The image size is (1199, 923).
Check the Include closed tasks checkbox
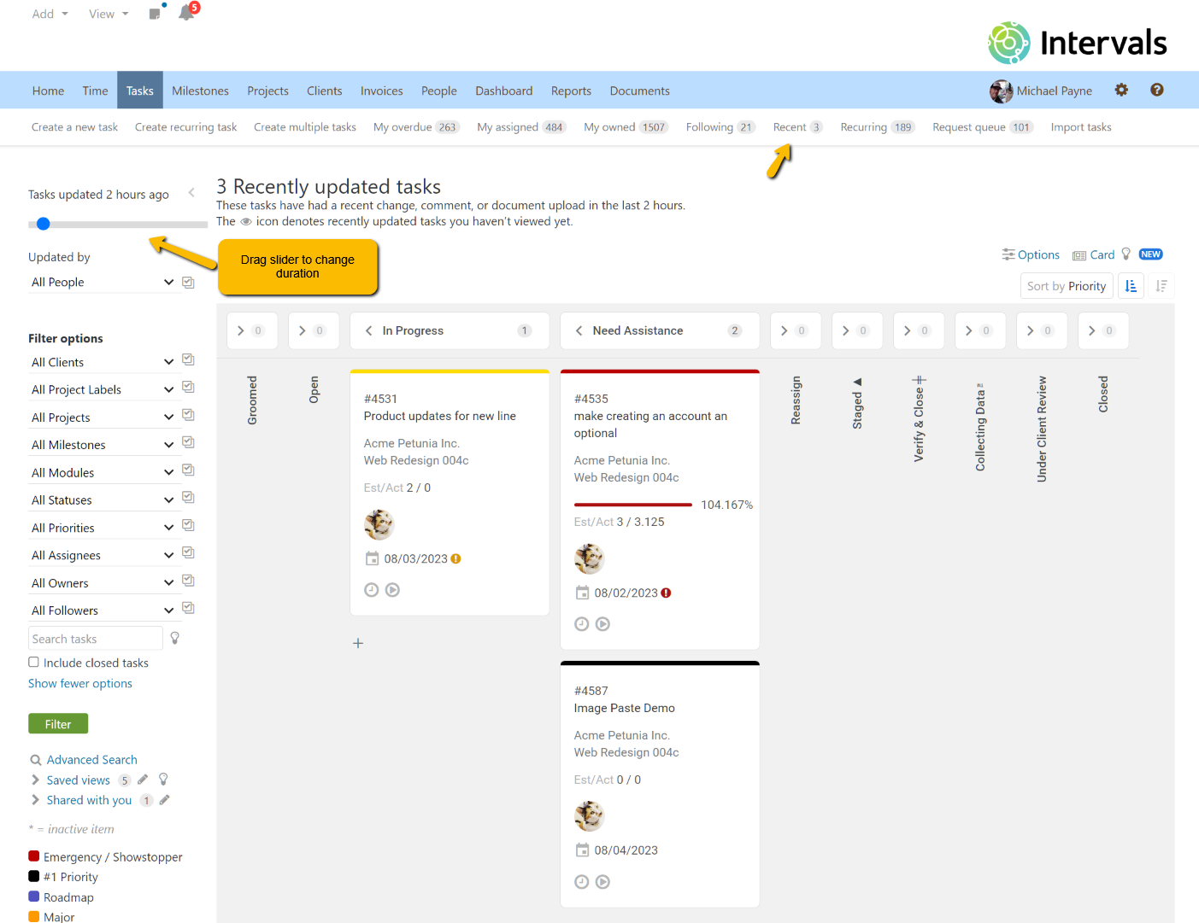click(34, 663)
